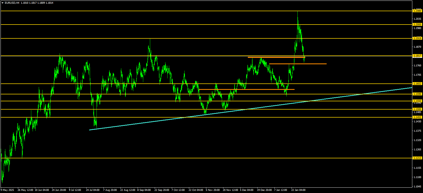Select the 1.1652 price label on the axis

[x=417, y=84]
